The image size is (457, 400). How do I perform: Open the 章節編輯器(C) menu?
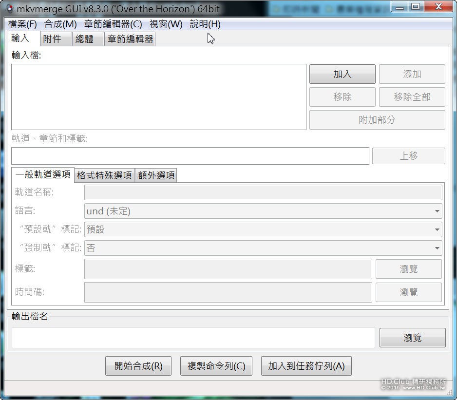pyautogui.click(x=113, y=24)
